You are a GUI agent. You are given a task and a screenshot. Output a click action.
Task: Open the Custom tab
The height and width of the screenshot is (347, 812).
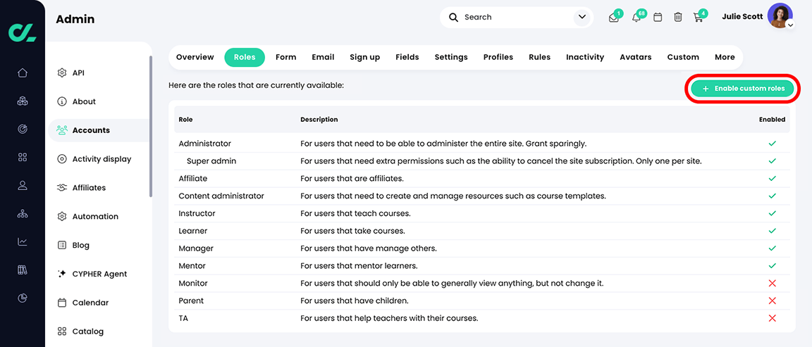click(683, 57)
